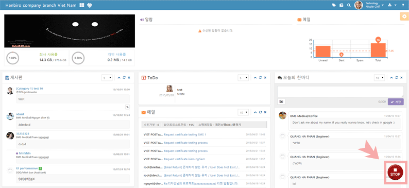Click 수신거부 : 0 in the mail bar
The width and height of the screenshot is (409, 188).
(151, 125)
